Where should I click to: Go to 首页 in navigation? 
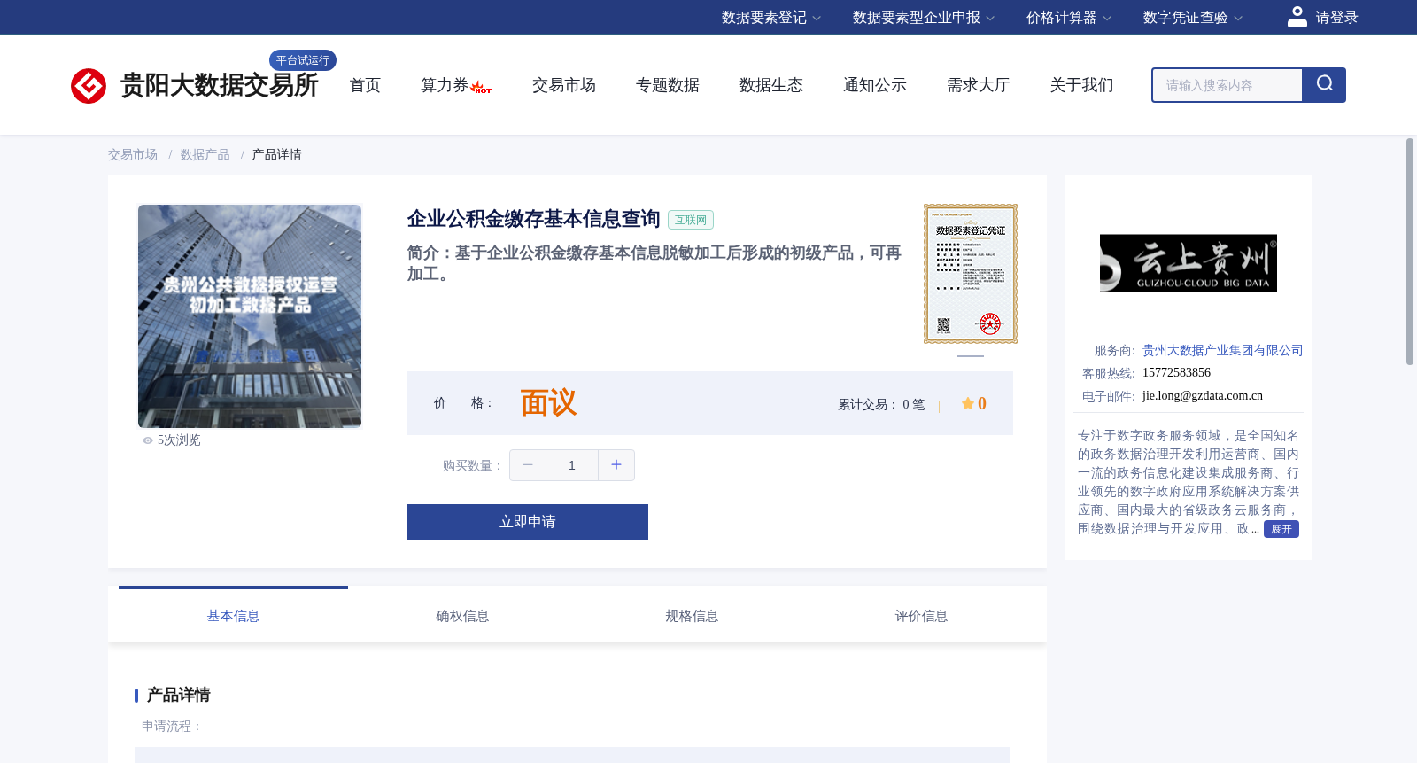point(365,85)
